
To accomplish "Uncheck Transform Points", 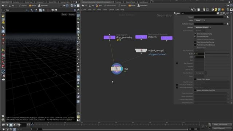I will click(195, 36).
